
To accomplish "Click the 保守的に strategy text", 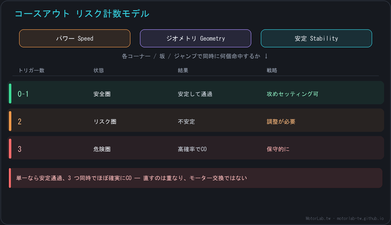I will tap(278, 149).
